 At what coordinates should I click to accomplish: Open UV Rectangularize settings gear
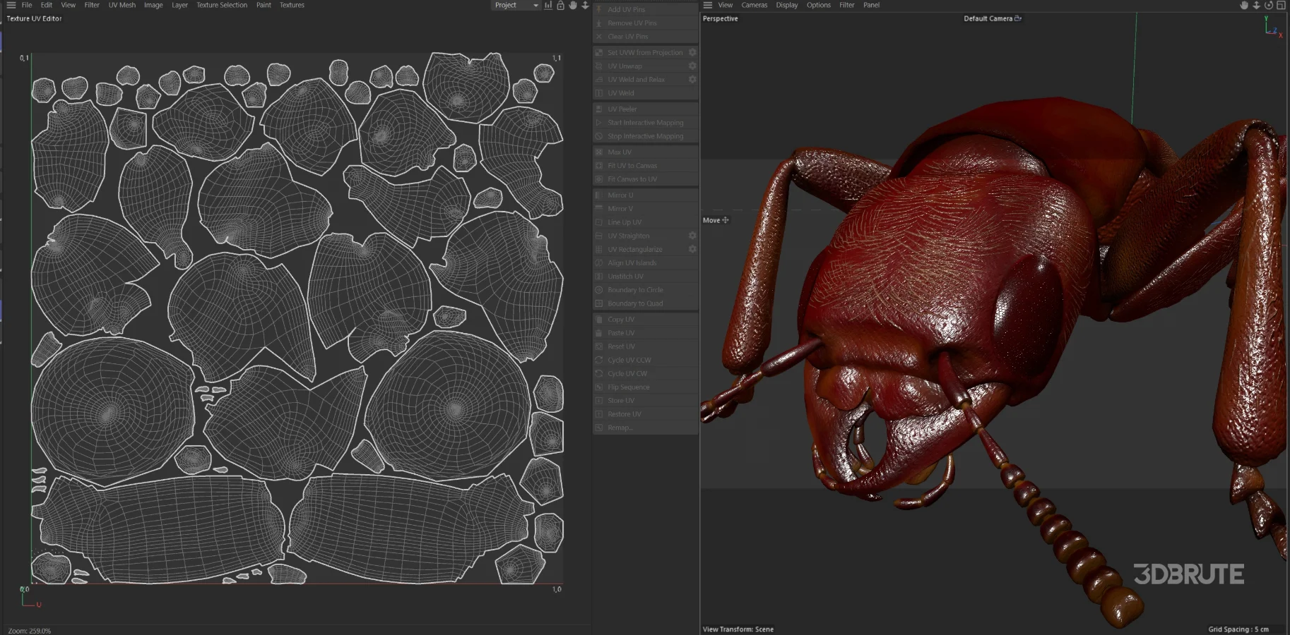(692, 249)
